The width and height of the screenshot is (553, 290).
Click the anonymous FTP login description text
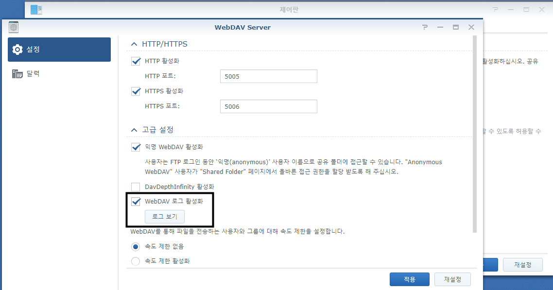point(294,167)
